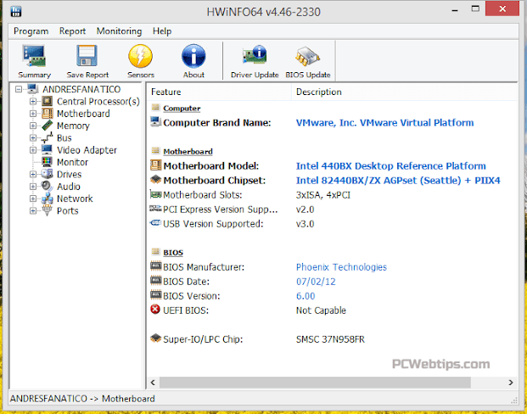
Task: Select the 'Not Capable' UEFI value
Action: [x=321, y=310]
